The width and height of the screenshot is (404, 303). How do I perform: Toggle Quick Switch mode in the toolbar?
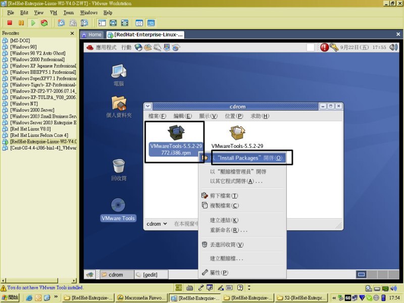pyautogui.click(x=113, y=23)
